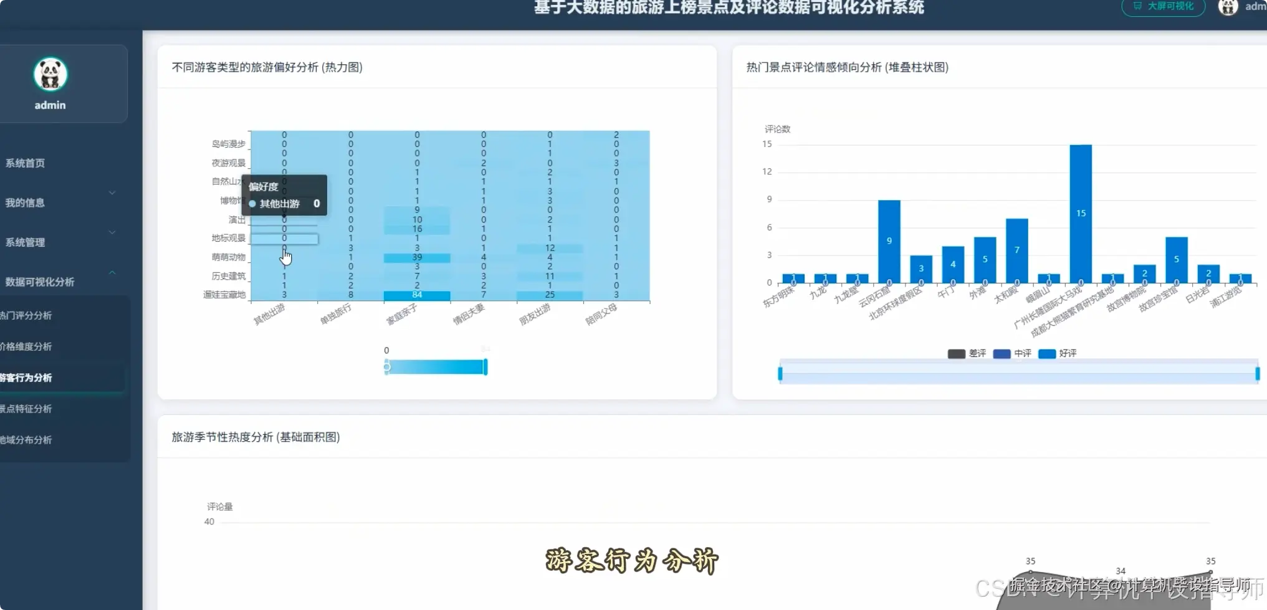Click heatmap axis label 情侣夫妻

pyautogui.click(x=469, y=315)
